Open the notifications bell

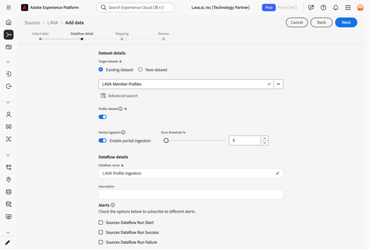pyautogui.click(x=336, y=7)
